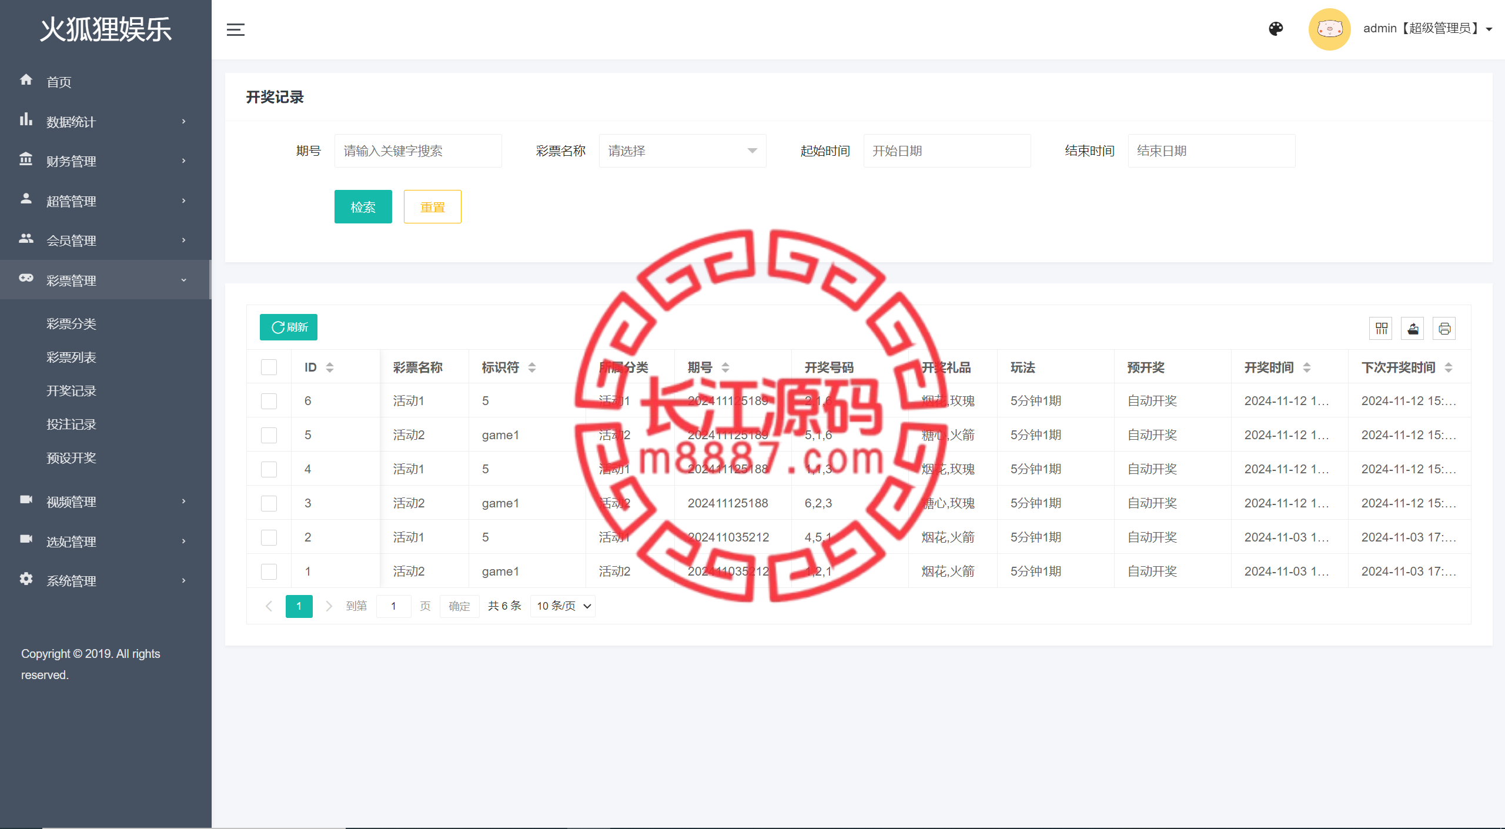Click the 玩法 column header
The height and width of the screenshot is (829, 1505).
tap(1023, 367)
